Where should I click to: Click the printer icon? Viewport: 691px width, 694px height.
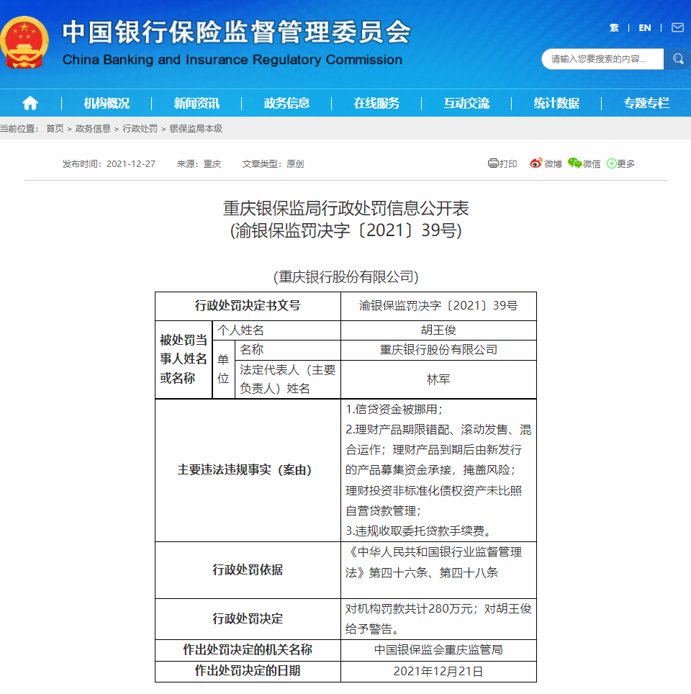pyautogui.click(x=493, y=163)
